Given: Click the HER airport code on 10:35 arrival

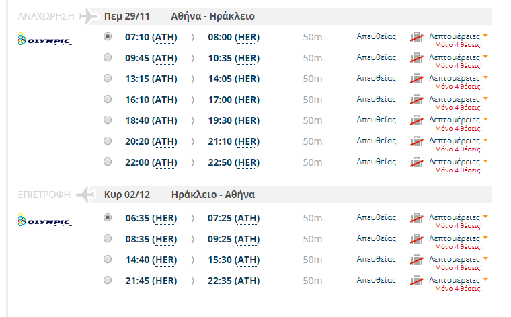Looking at the screenshot, I should click(247, 58).
